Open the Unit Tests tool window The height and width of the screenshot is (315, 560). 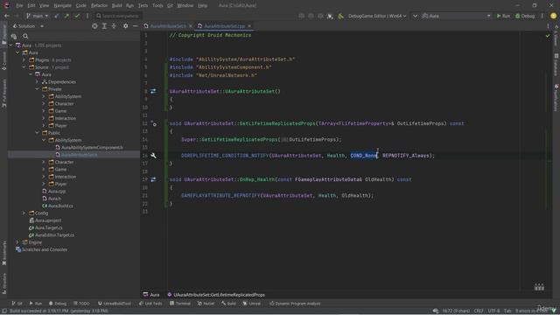tap(150, 304)
